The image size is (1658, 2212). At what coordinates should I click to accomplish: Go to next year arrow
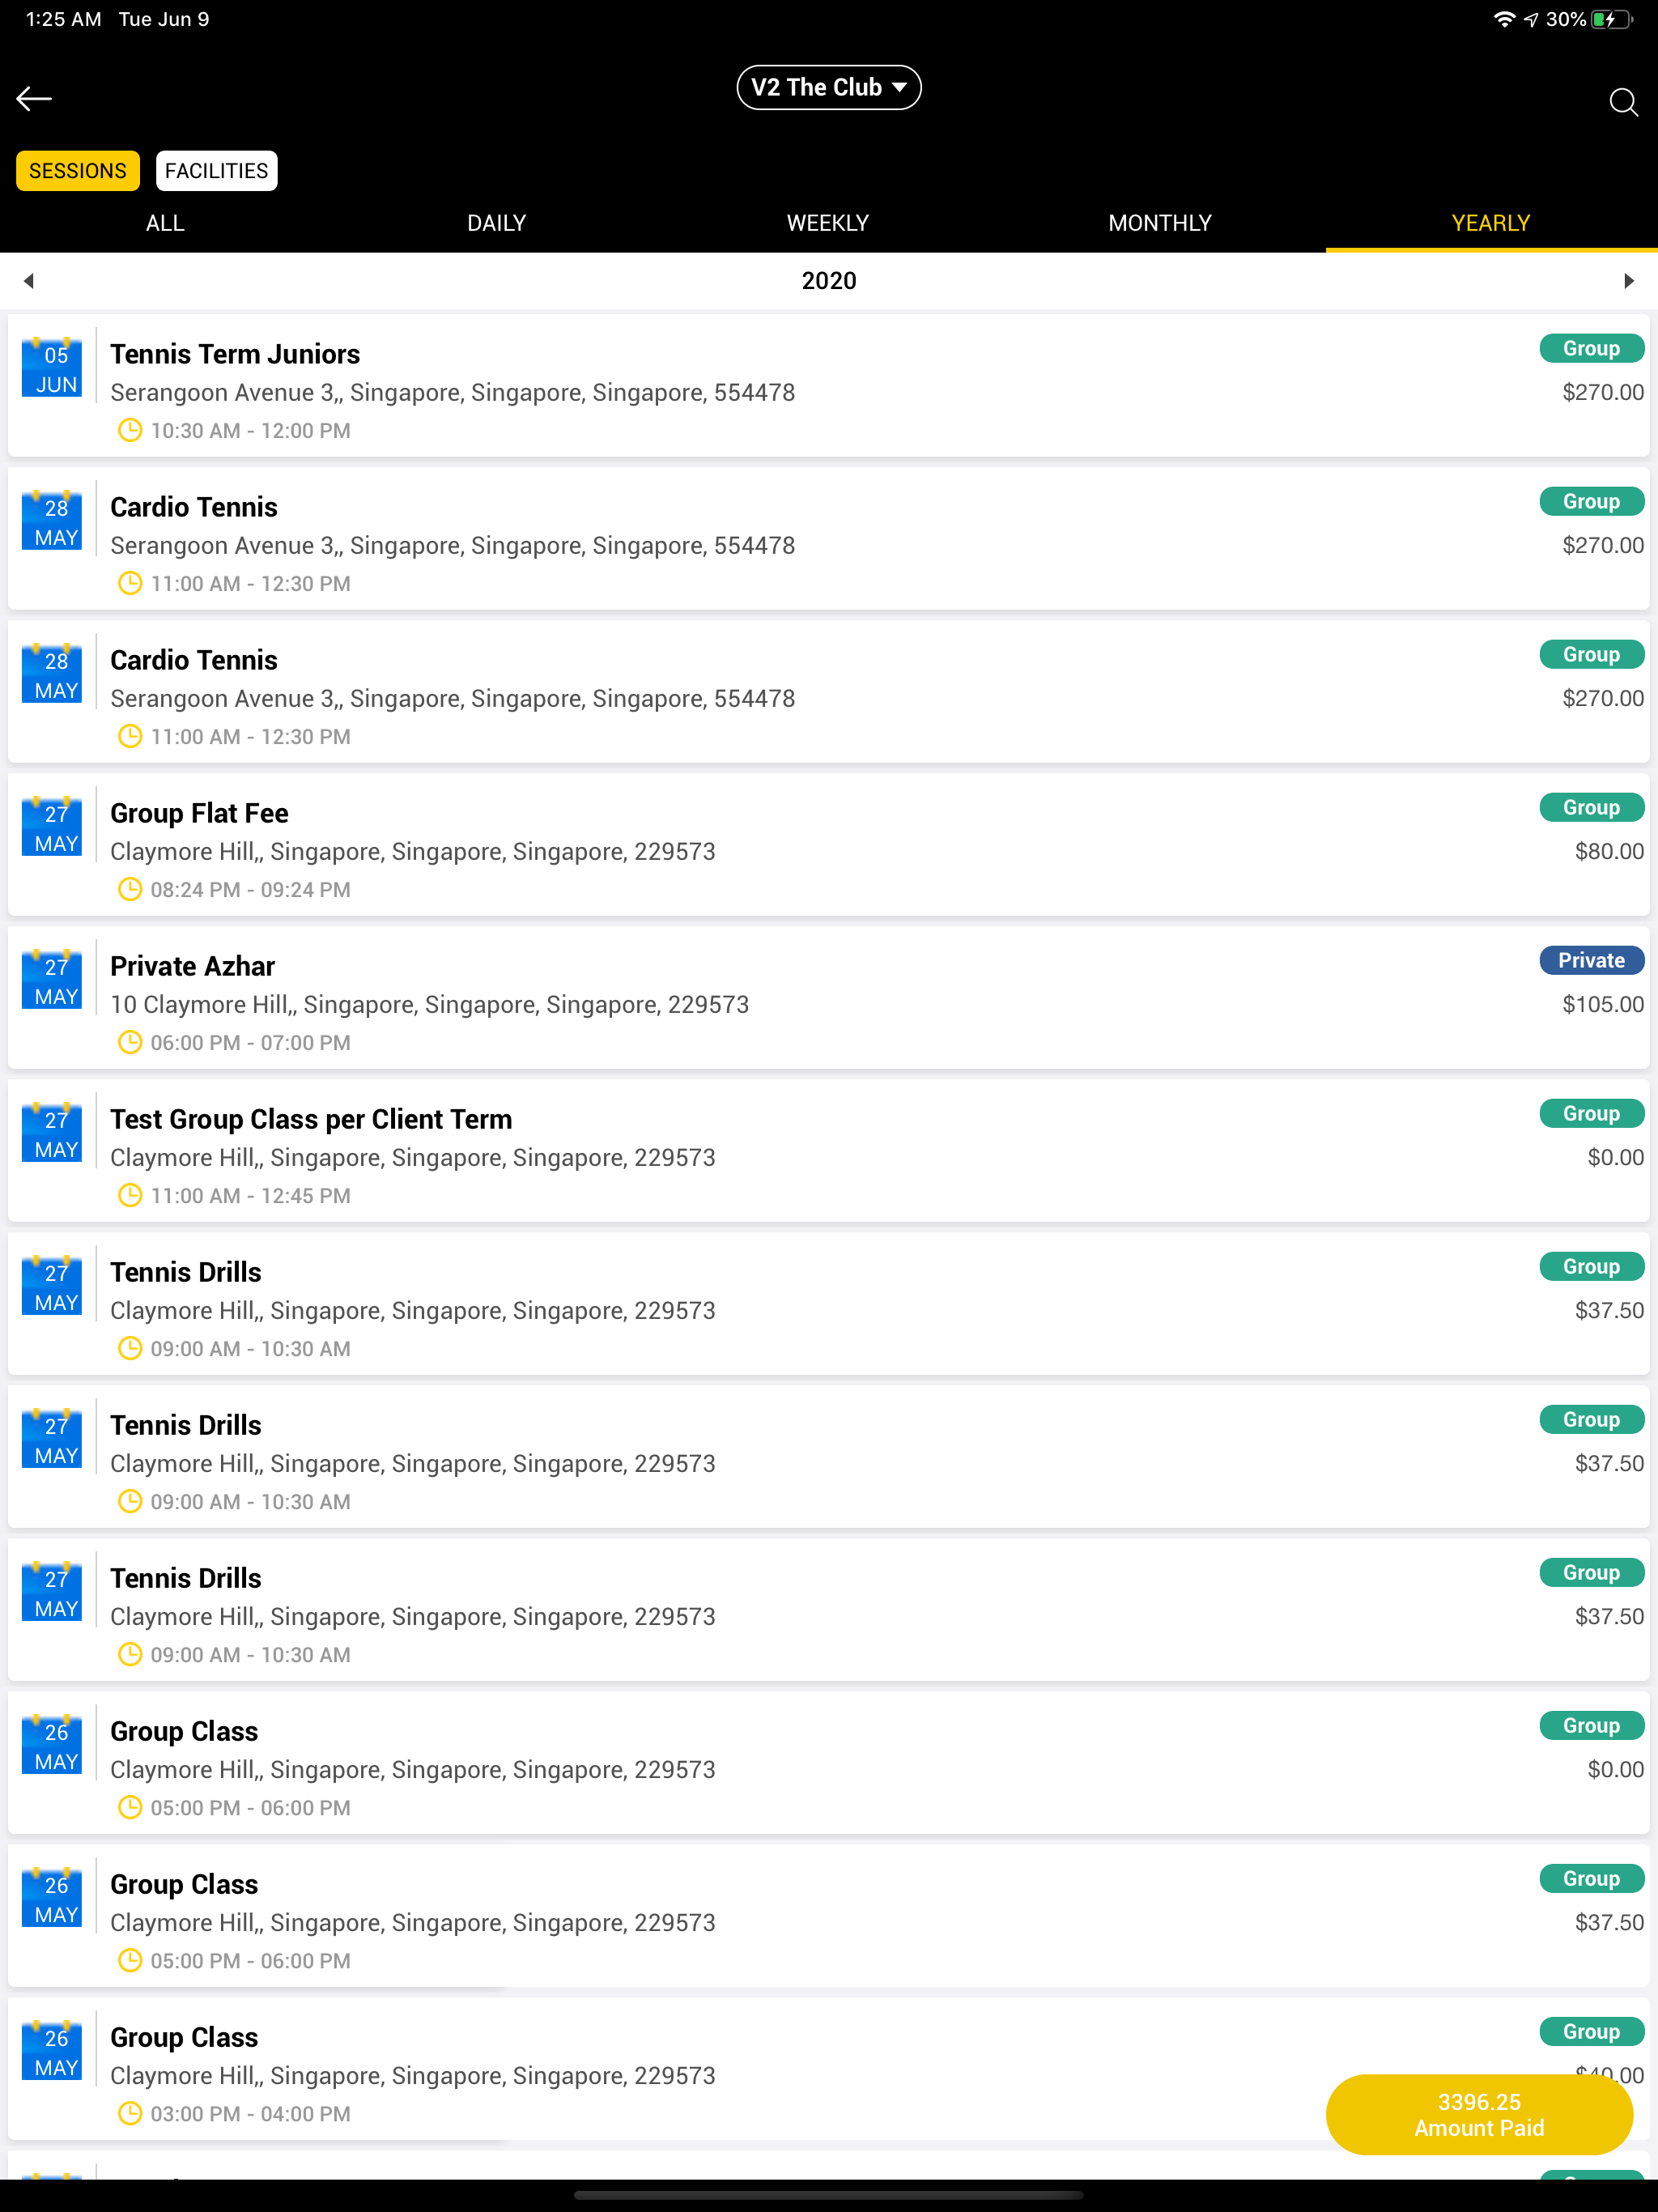point(1628,281)
